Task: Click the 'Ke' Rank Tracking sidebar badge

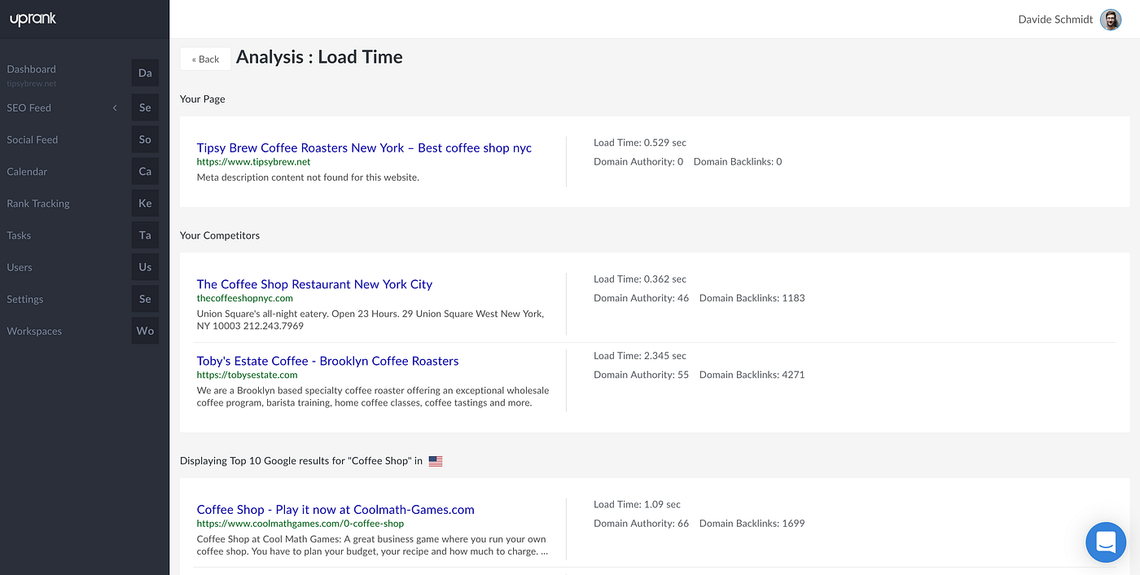Action: point(145,203)
